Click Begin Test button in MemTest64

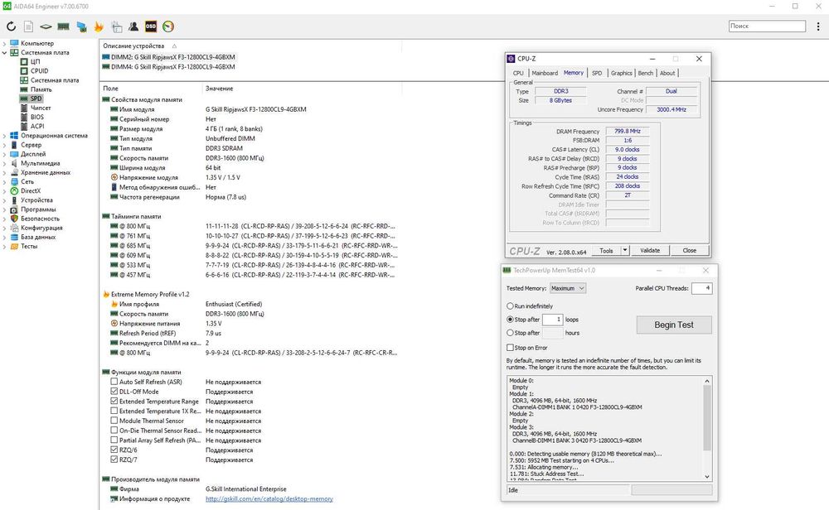(x=674, y=325)
